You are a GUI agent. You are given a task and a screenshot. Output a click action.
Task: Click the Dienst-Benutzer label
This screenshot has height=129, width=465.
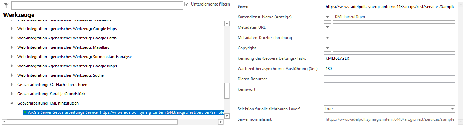(252, 79)
